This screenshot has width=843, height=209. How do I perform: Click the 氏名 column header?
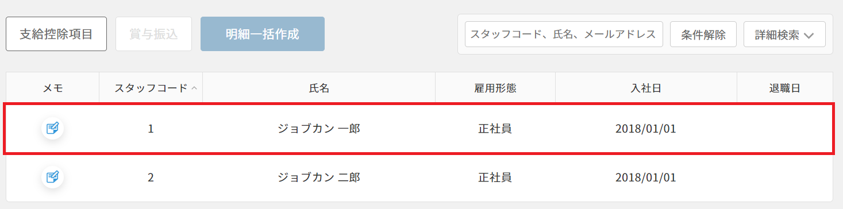(x=319, y=88)
